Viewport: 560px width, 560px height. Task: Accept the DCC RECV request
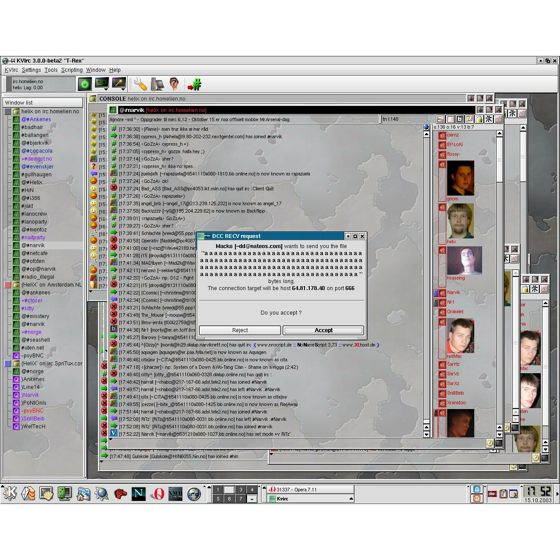click(323, 330)
